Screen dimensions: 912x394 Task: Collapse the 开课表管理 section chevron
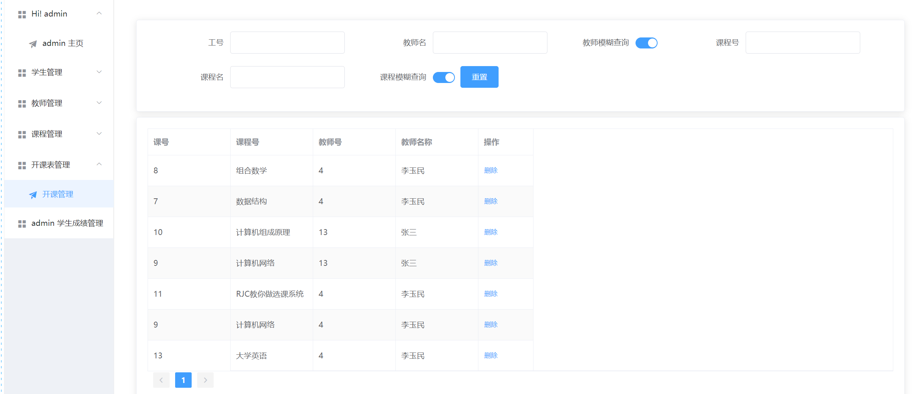99,164
